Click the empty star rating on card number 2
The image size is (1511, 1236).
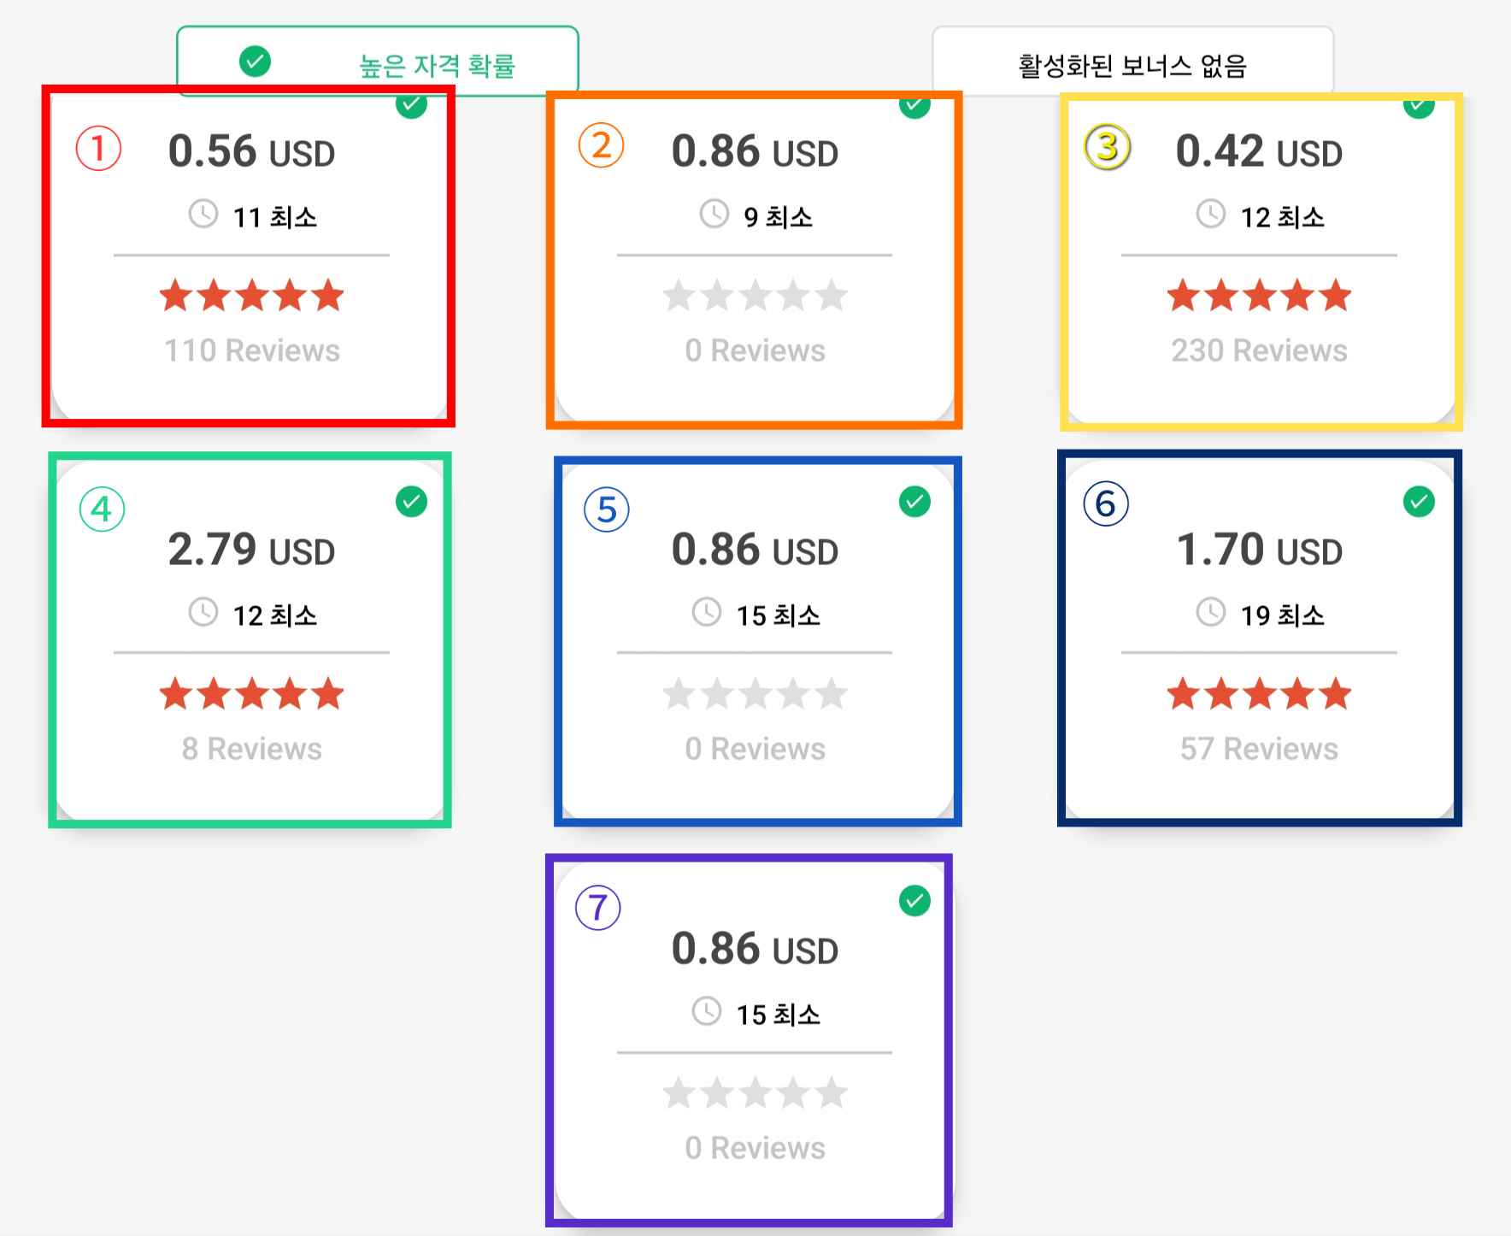(755, 297)
